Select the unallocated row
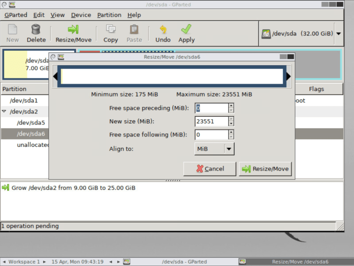Viewport: 354px width, 266px height. (25, 144)
